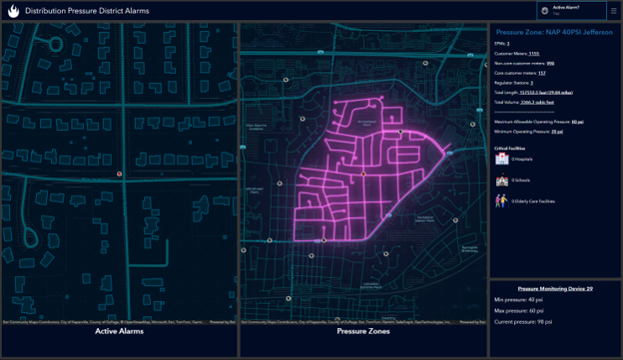Click the Current pressure: 98 psi line
This screenshot has width=623, height=360.
pyautogui.click(x=523, y=322)
